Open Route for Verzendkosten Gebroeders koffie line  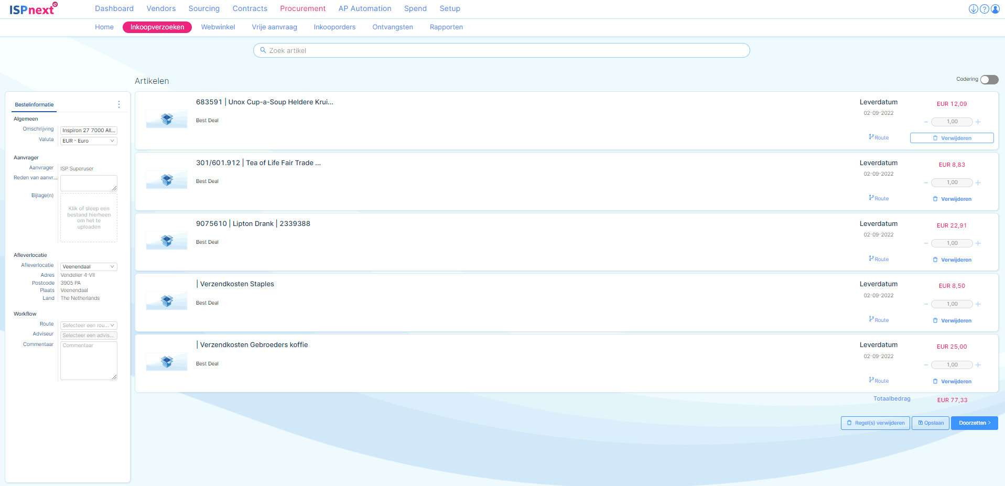click(879, 381)
